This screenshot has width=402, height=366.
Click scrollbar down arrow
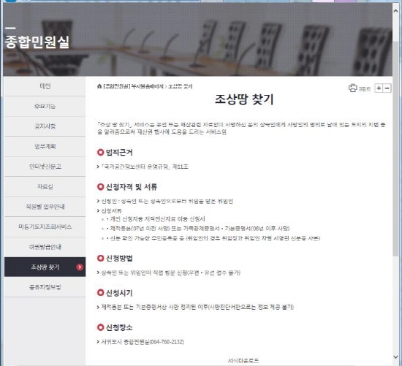coord(395,357)
